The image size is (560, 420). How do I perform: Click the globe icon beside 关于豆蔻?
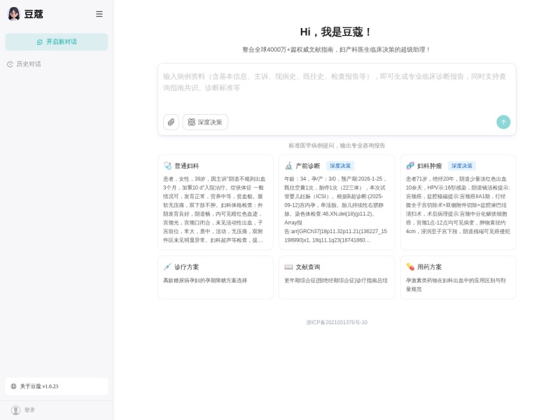[x=13, y=386]
